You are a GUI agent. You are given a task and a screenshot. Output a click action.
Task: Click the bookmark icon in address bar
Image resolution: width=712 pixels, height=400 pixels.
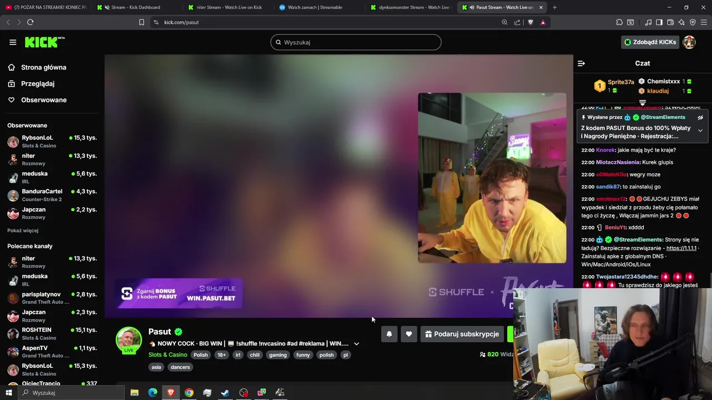141,22
